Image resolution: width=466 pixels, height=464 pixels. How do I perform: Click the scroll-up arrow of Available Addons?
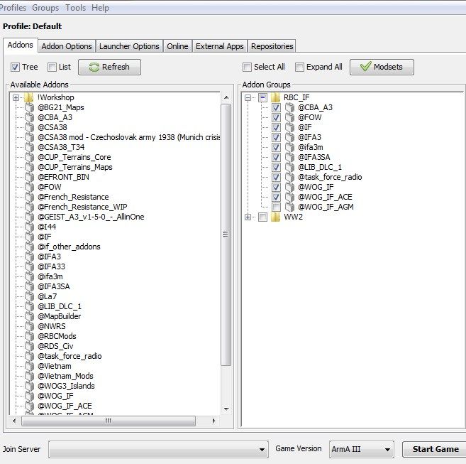226,97
